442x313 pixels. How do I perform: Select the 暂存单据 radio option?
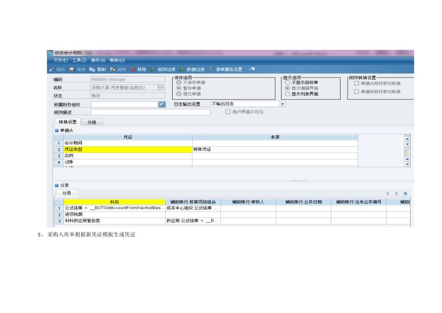tap(179, 88)
